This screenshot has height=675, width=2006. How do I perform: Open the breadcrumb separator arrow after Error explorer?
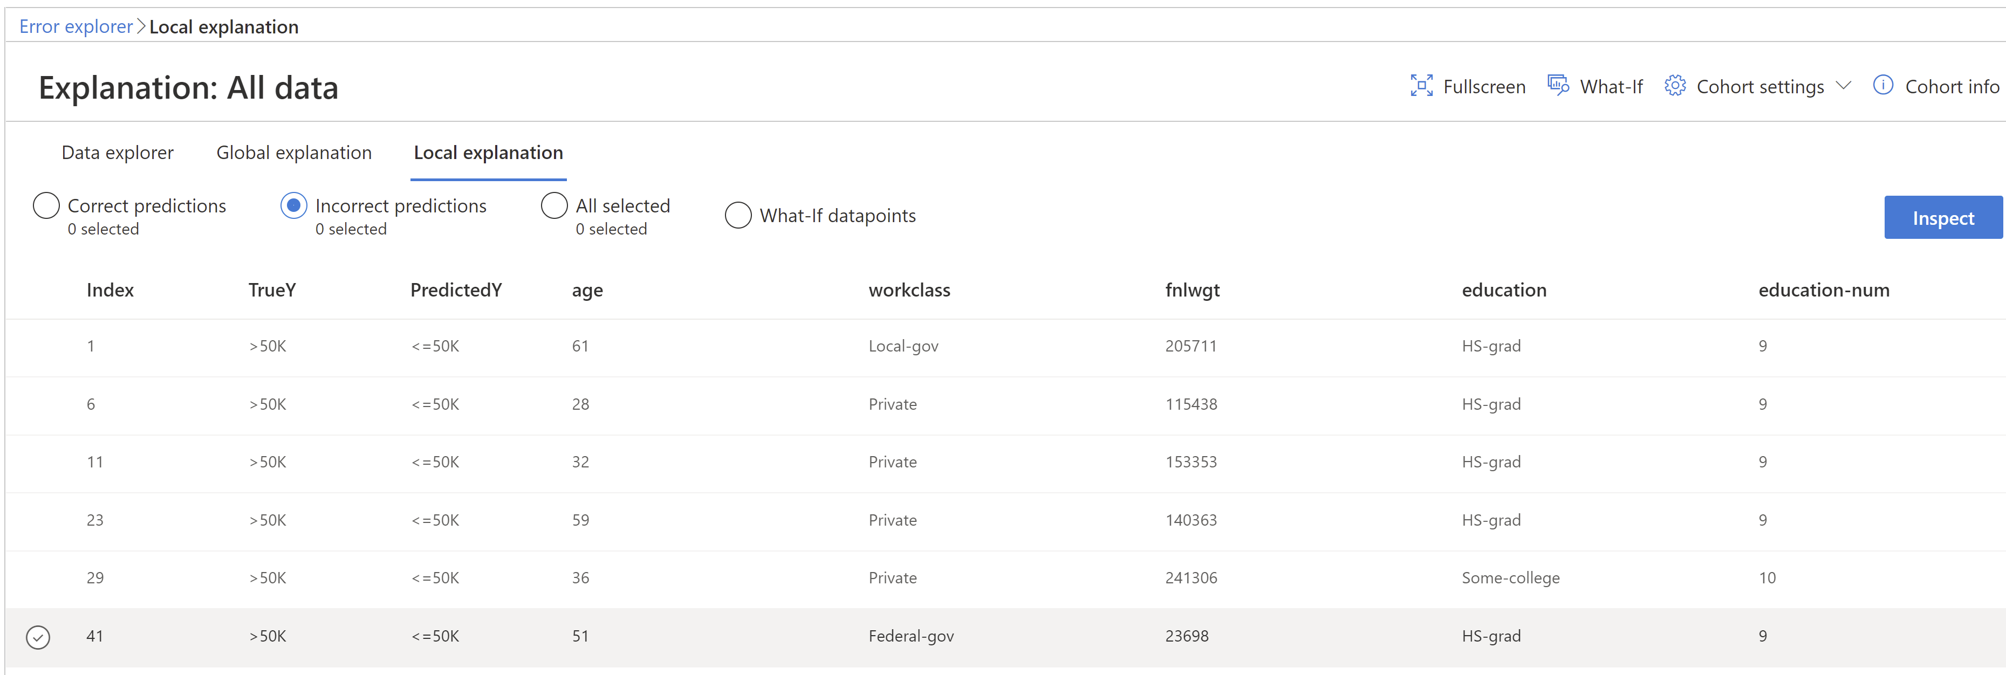pos(141,26)
